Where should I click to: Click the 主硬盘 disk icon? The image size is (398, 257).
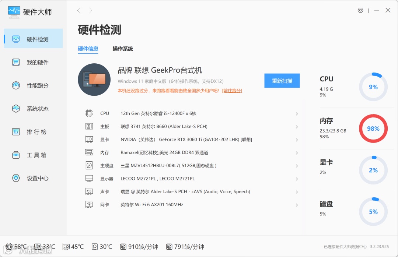(x=89, y=165)
